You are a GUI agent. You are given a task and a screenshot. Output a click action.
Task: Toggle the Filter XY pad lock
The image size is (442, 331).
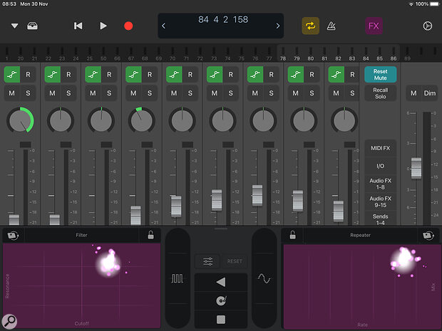click(x=151, y=235)
